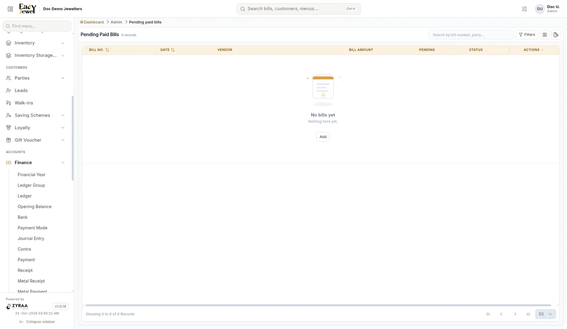Open the Easy Jewel logo home
This screenshot has width=567, height=329.
click(28, 9)
